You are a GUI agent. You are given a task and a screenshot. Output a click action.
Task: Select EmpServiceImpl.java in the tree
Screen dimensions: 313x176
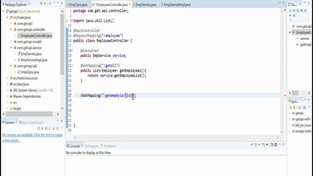tap(34, 60)
